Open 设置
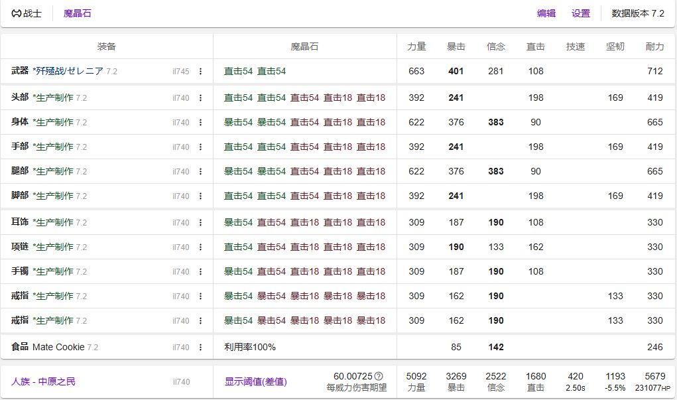The width and height of the screenshot is (677, 400). [x=580, y=13]
